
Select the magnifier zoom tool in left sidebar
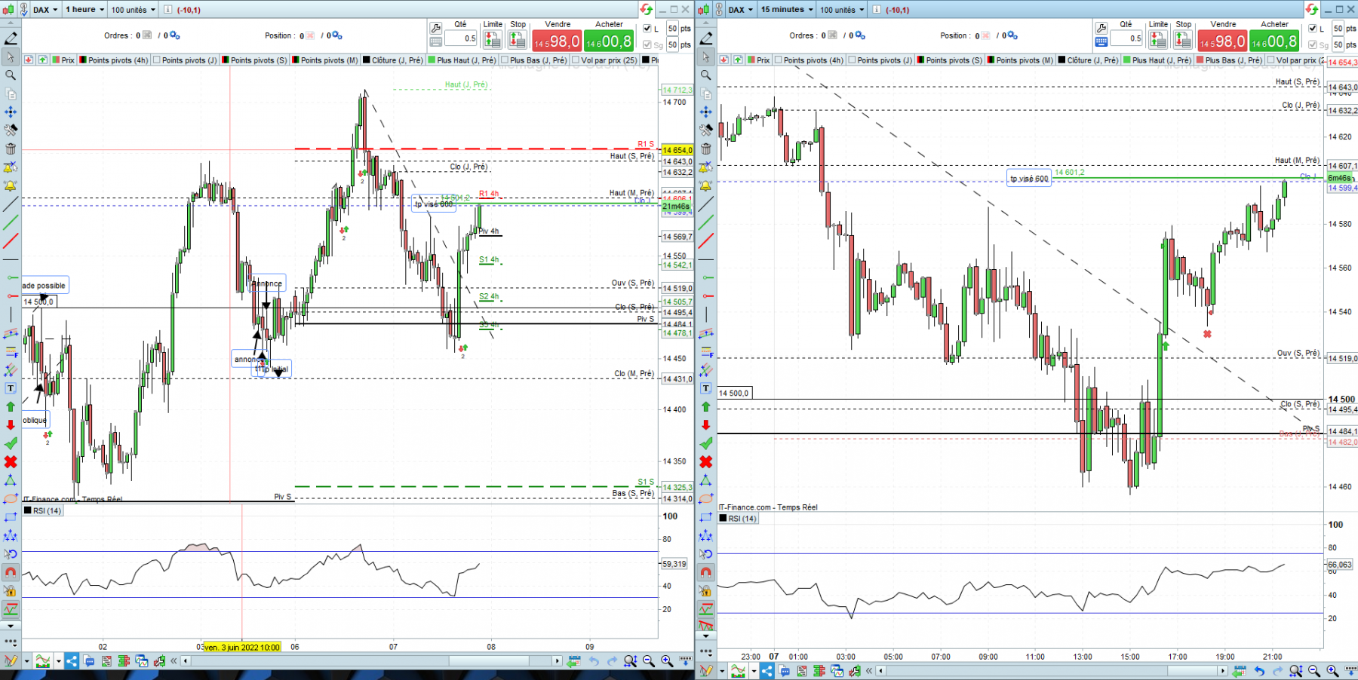[x=11, y=75]
